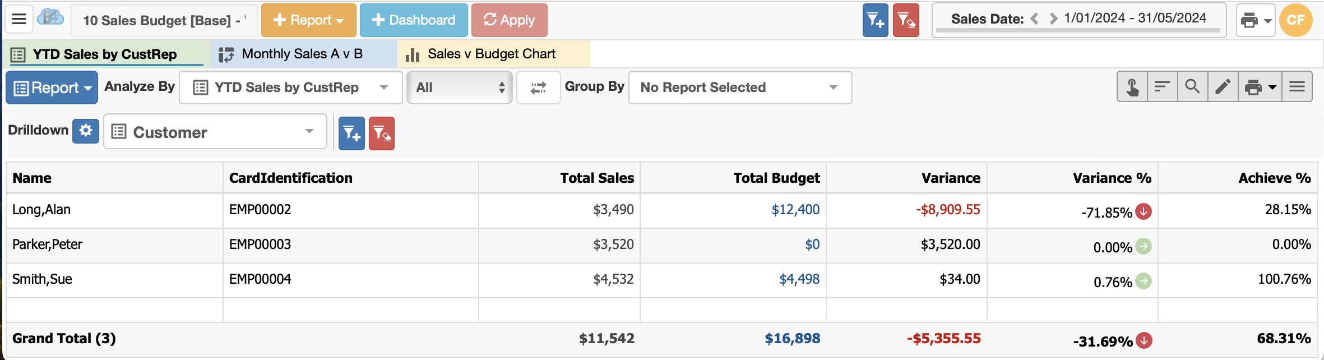Switch to Monthly Sales A v B tab

click(303, 54)
